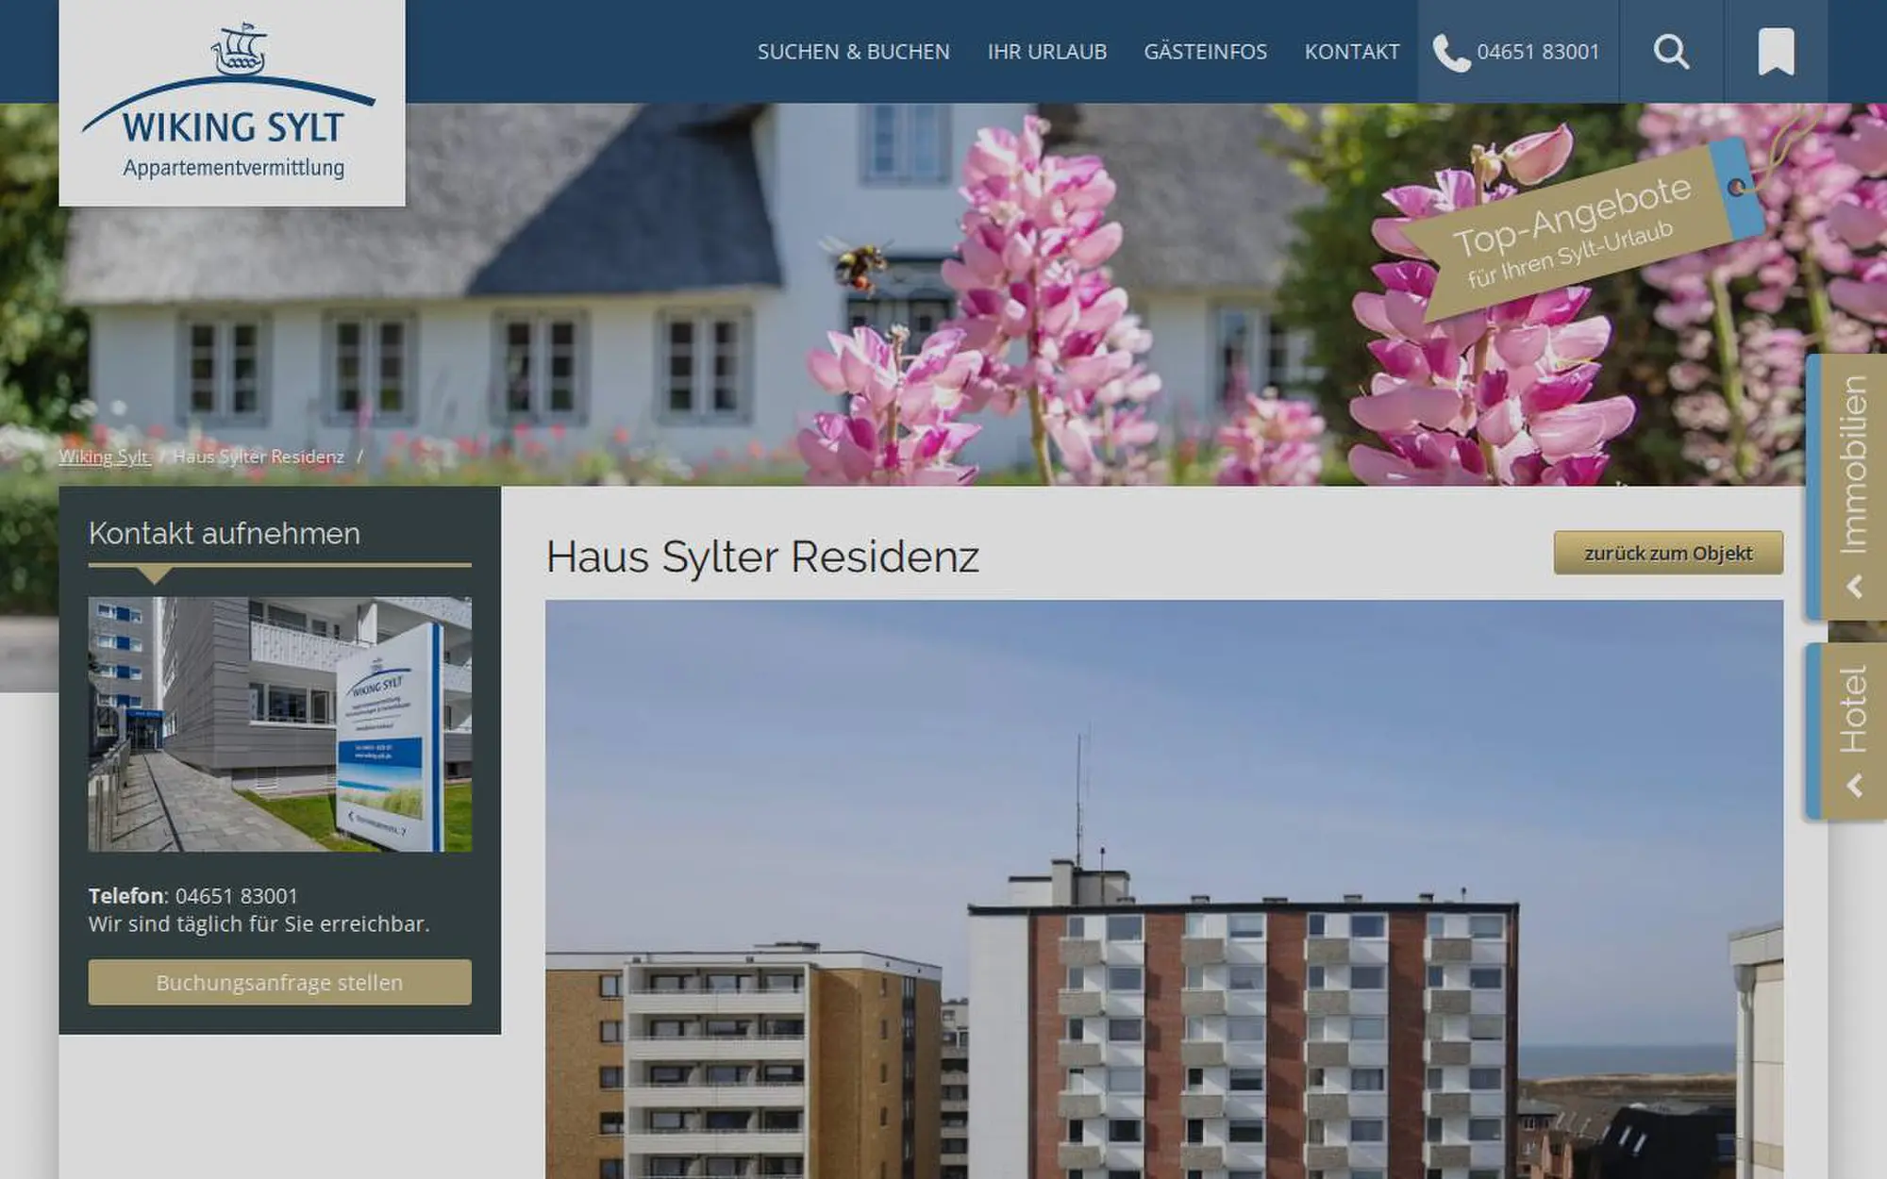Click the Hotel side tab label
The image size is (1887, 1179).
(x=1853, y=709)
